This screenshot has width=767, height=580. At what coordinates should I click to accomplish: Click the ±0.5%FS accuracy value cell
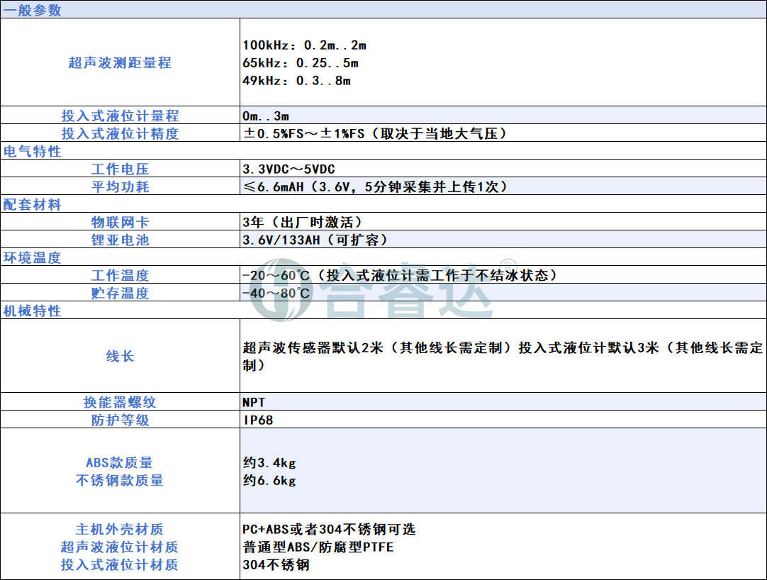[x=375, y=133]
